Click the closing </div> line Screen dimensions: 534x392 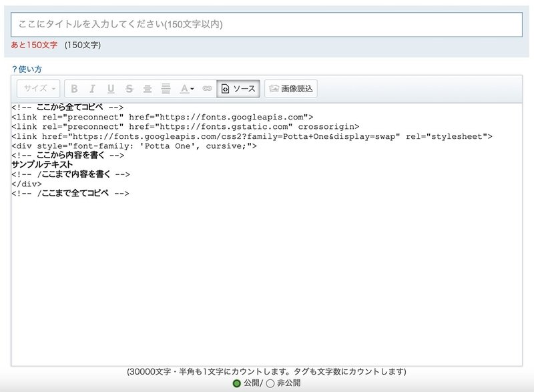pyautogui.click(x=27, y=184)
